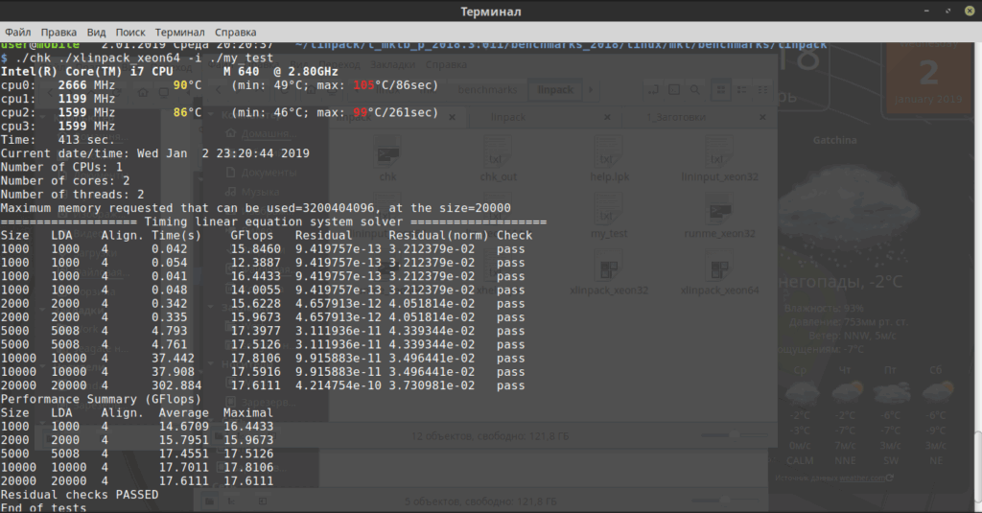Image resolution: width=982 pixels, height=513 pixels.
Task: Click the 14.6709 average value in summary
Action: (x=183, y=427)
